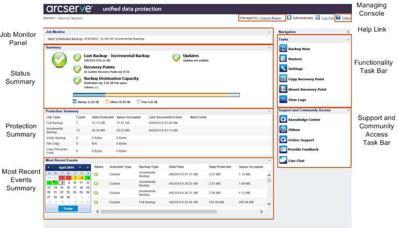
Task: Click the Copy Recovery Point icon
Action: pyautogui.click(x=283, y=79)
